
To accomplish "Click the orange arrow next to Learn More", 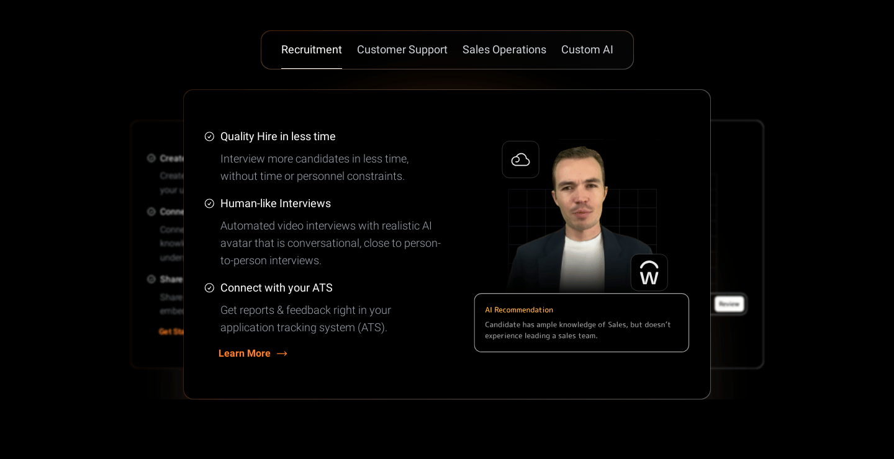I will [x=282, y=354].
